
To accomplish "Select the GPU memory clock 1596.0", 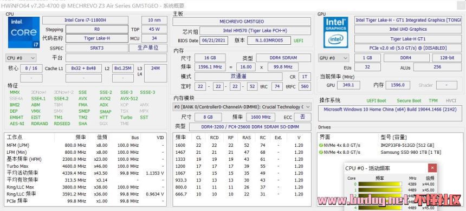I will [398, 85].
